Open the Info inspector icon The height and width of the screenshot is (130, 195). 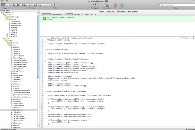122,5
